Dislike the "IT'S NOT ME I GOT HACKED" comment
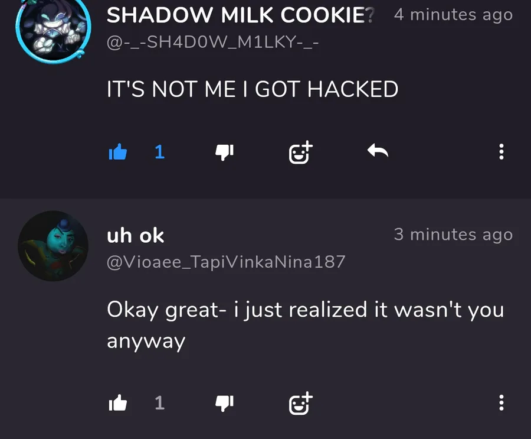Screen dimensions: 531x439 (x=225, y=152)
